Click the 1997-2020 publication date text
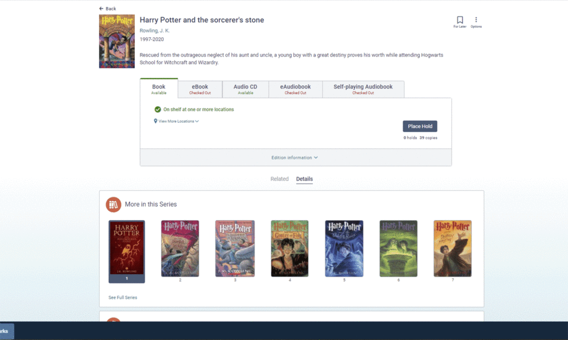 click(152, 39)
